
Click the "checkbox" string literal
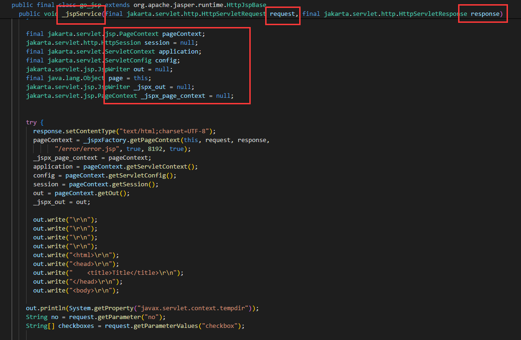219,326
